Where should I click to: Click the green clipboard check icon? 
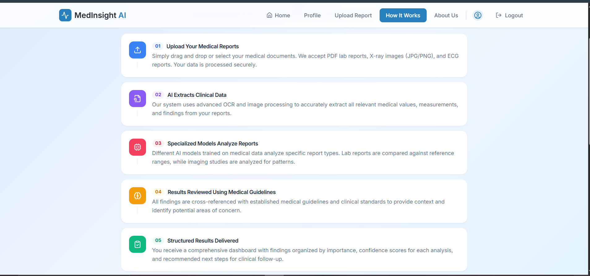pos(137,244)
